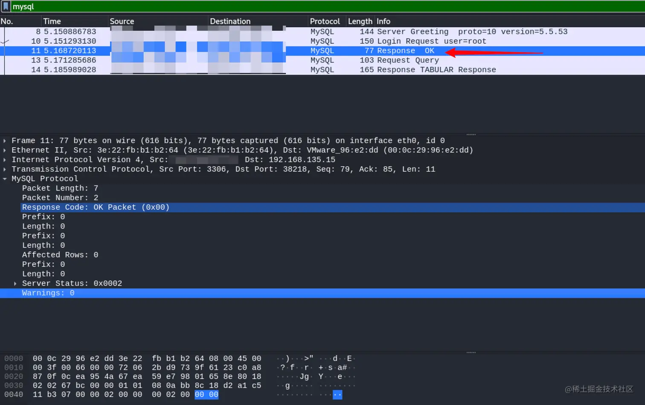The height and width of the screenshot is (405, 645).
Task: Select the Packet Number: 2 field
Action: [60, 198]
